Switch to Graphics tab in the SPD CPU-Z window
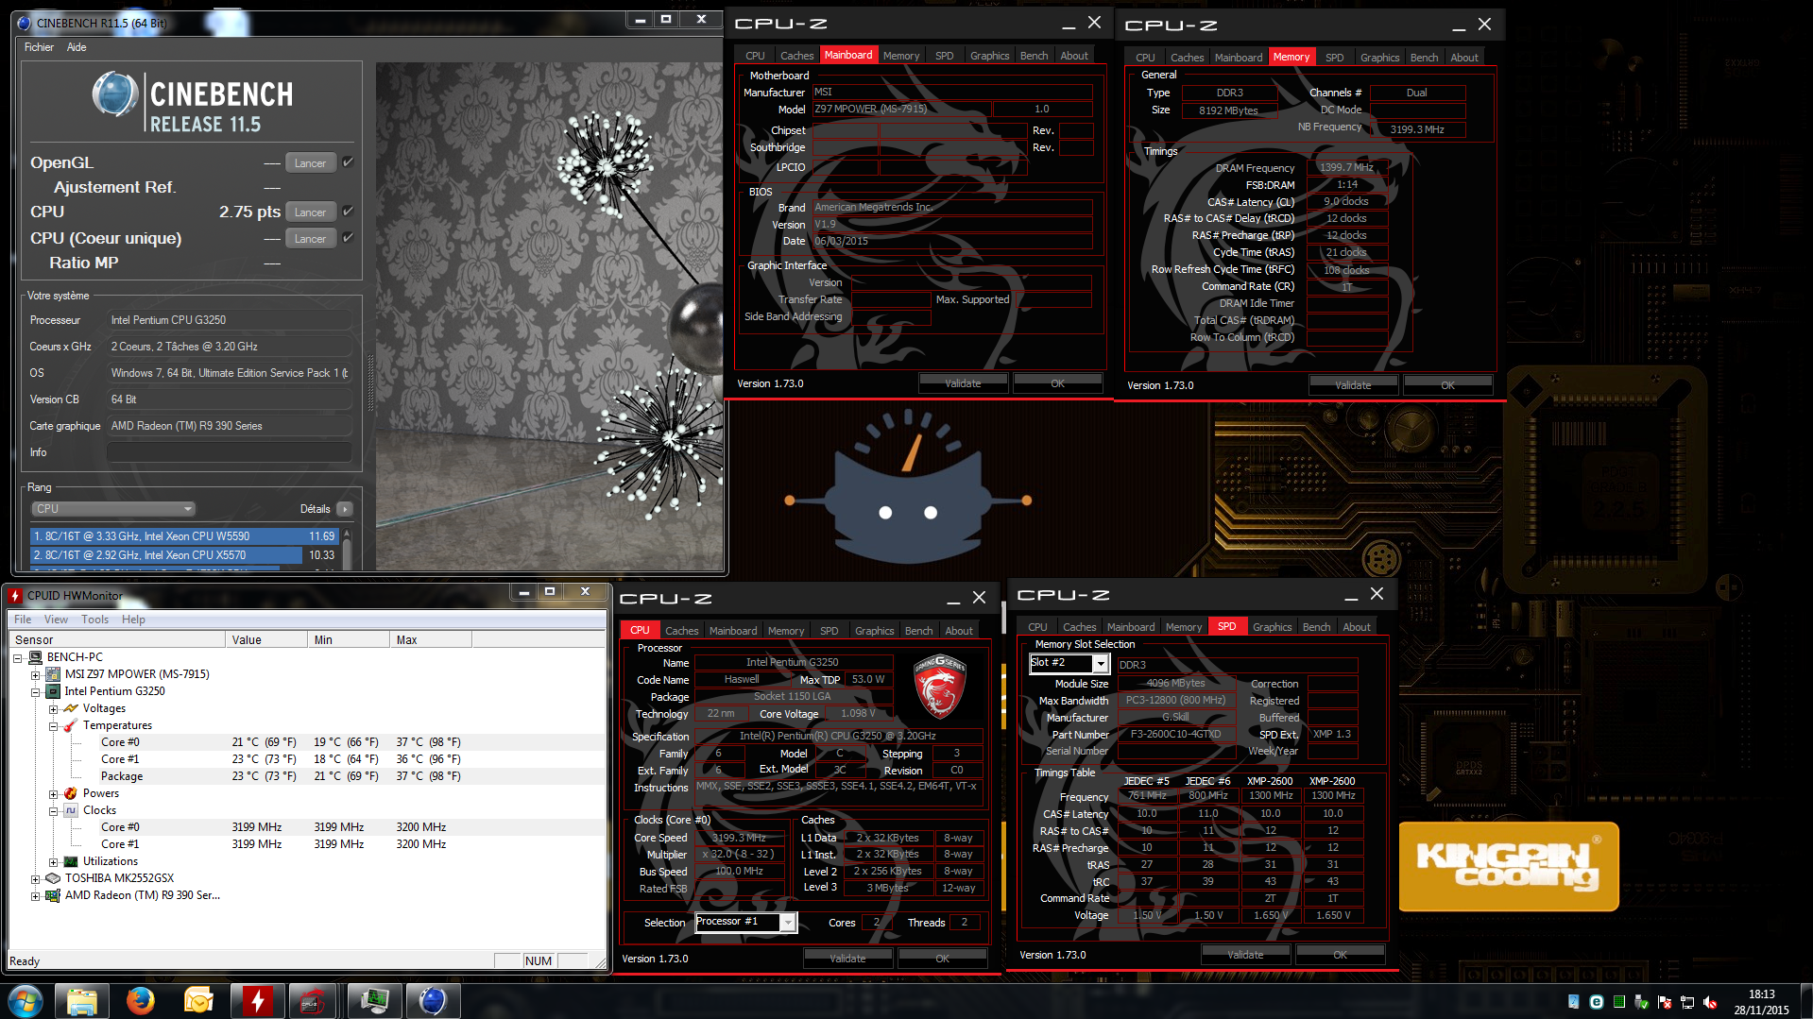1813x1019 pixels. click(x=1272, y=627)
